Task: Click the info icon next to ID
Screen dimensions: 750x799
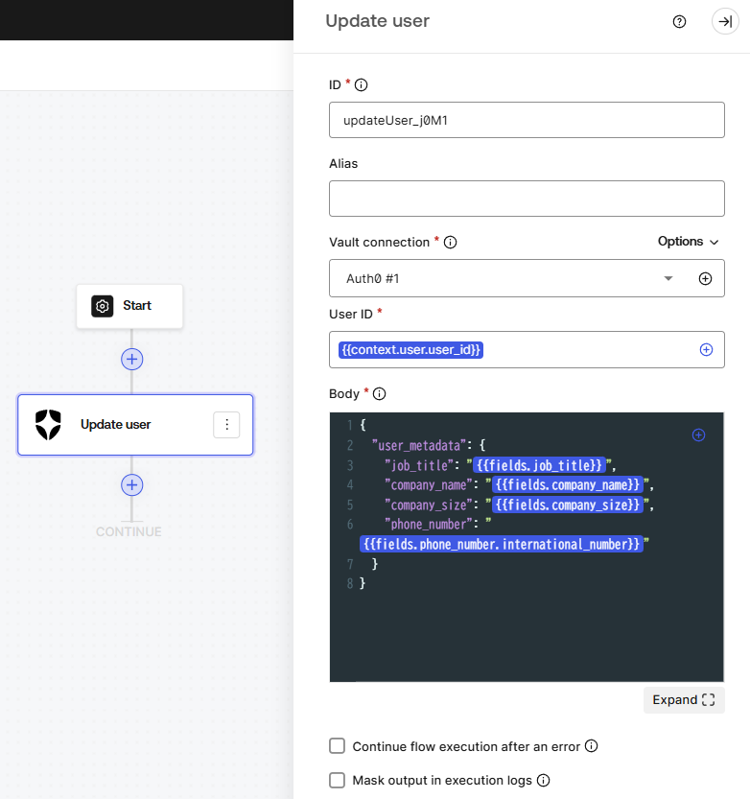Action: (x=362, y=85)
